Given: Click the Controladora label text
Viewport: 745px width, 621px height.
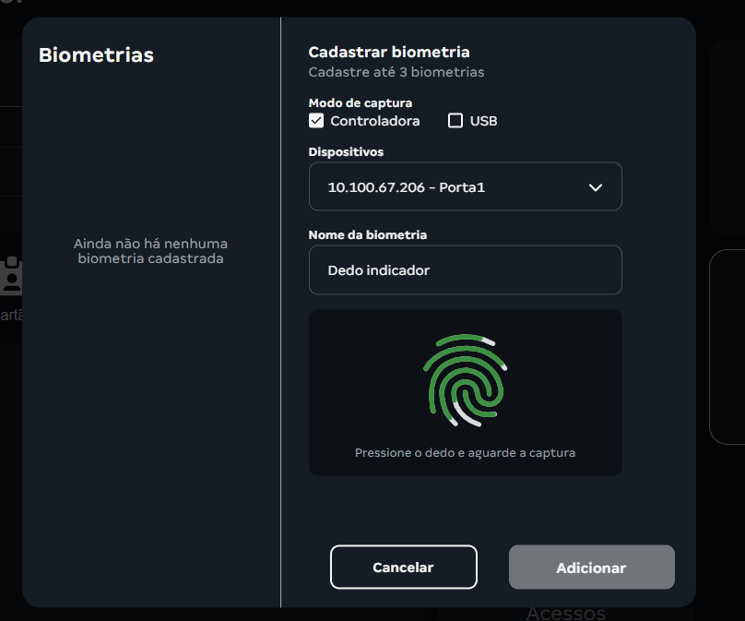Looking at the screenshot, I should coord(374,121).
